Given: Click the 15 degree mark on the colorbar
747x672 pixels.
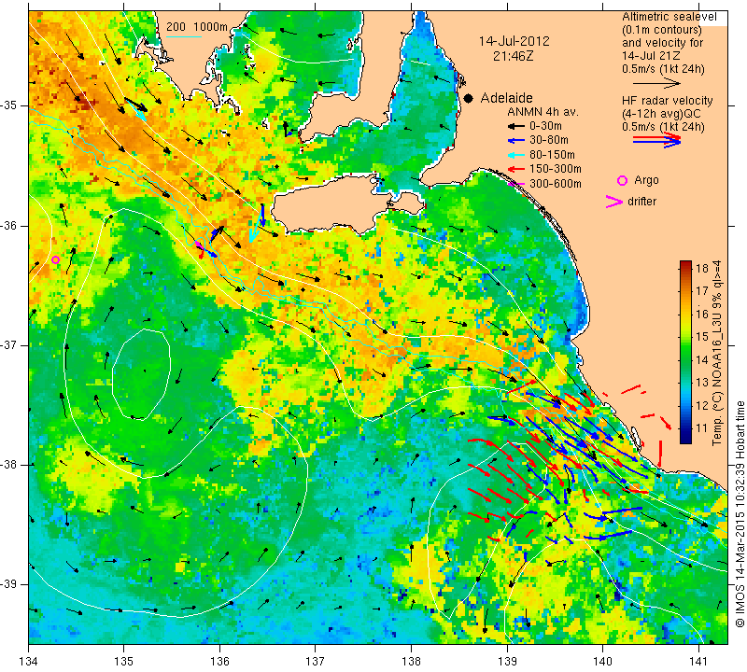Looking at the screenshot, I should tap(702, 337).
